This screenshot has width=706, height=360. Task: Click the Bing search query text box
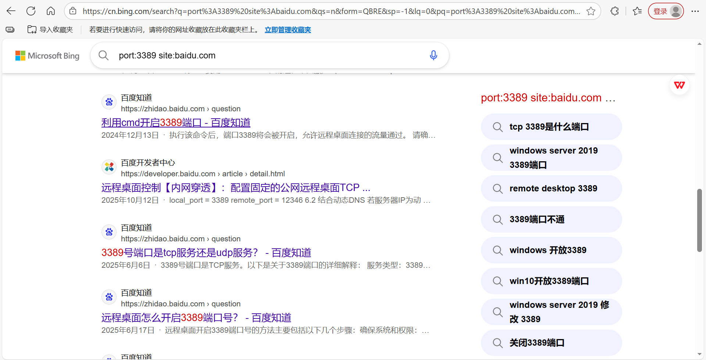tap(270, 55)
